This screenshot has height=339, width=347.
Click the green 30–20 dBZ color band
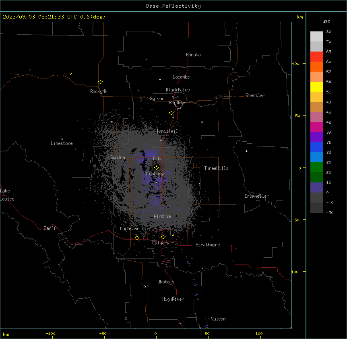point(316,167)
